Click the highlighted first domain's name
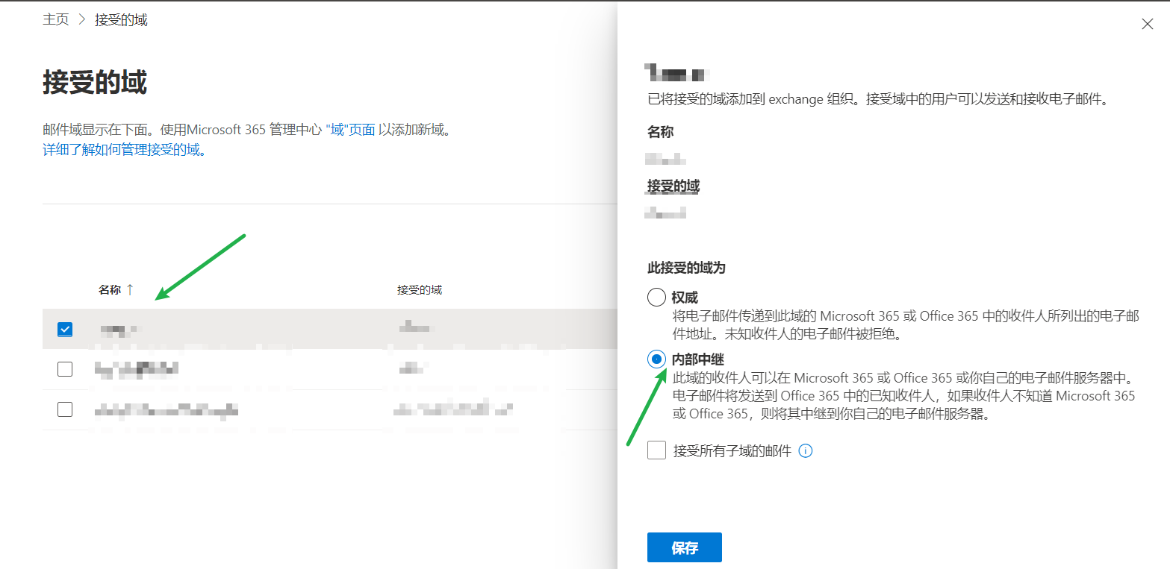Image resolution: width=1170 pixels, height=569 pixels. [119, 329]
